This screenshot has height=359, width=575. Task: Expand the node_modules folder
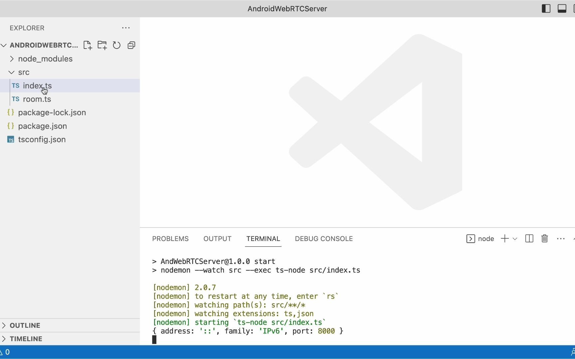tap(70, 59)
